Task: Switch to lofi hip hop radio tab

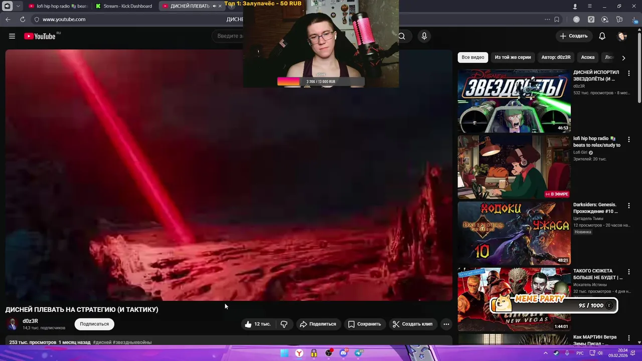Action: (58, 6)
